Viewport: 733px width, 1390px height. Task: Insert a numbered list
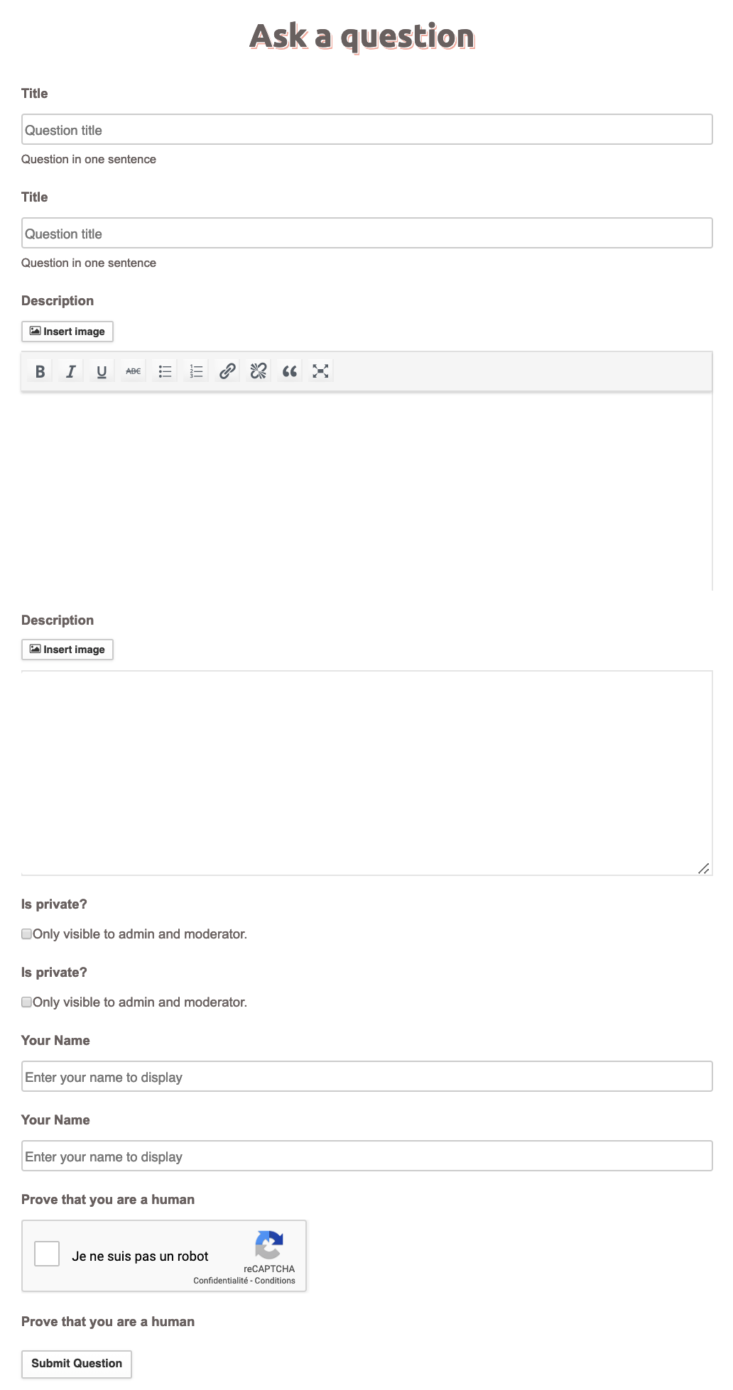point(196,371)
